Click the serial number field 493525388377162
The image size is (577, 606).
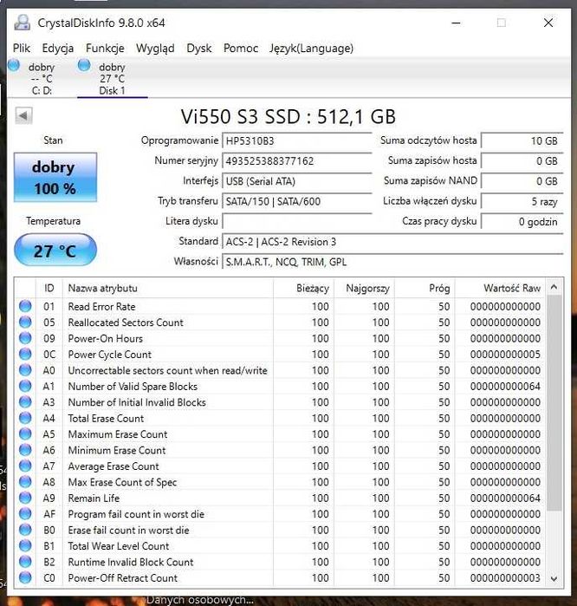coord(296,160)
